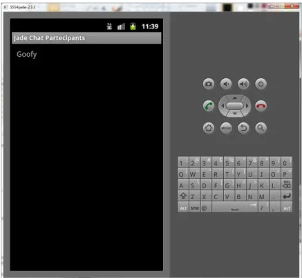
Task: Click the power button of emulator
Action: [x=261, y=84]
